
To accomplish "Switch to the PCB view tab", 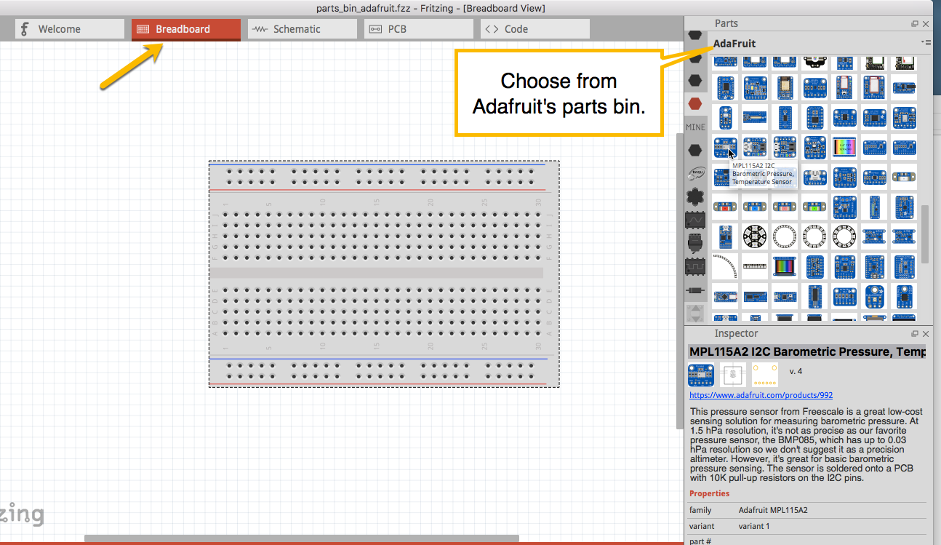I will 419,29.
